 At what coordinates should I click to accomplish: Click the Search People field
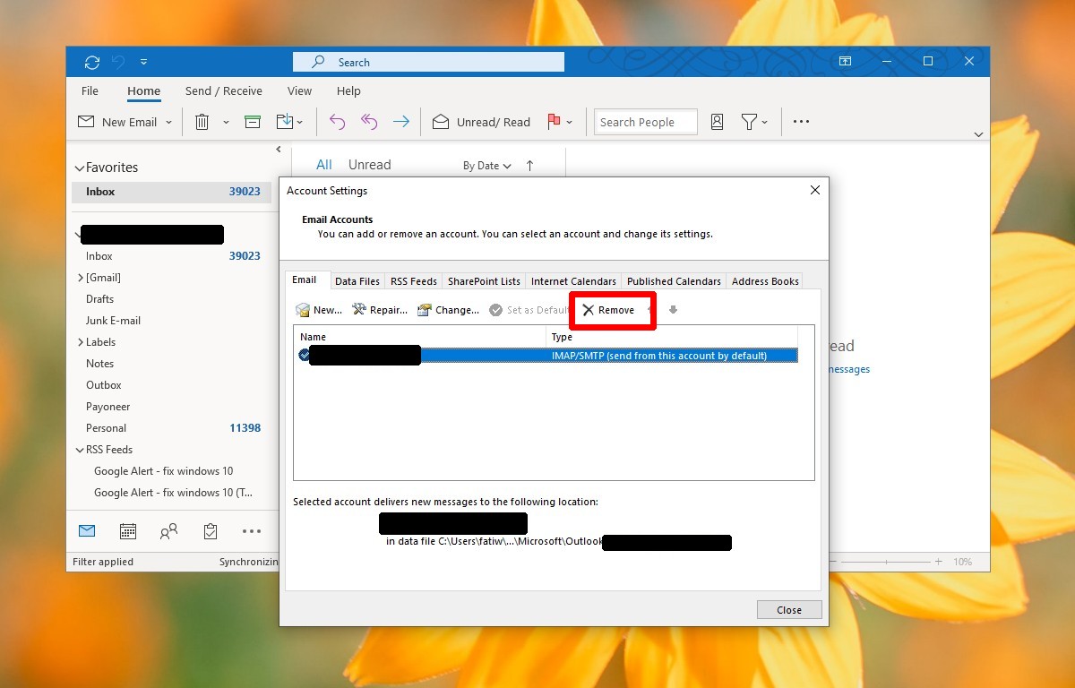tap(646, 122)
